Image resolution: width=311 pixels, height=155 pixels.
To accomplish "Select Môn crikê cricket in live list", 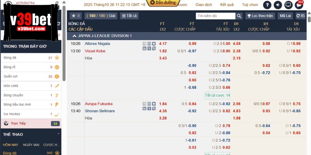I will point(31,86).
